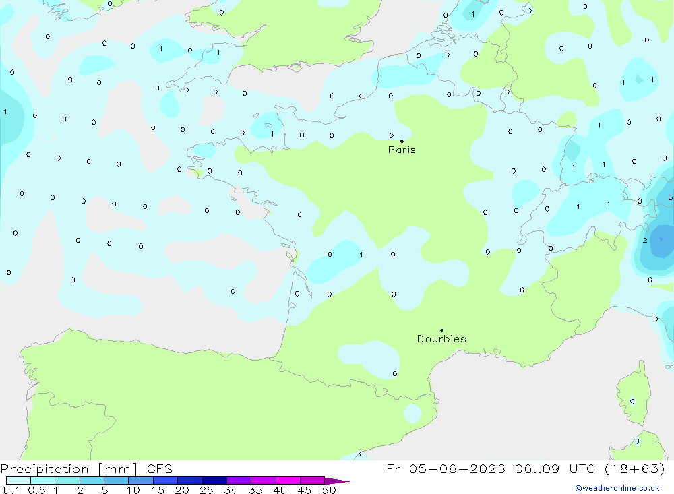Click the date '05-06-2026' in the footer
The image size is (674, 494).
click(x=457, y=468)
